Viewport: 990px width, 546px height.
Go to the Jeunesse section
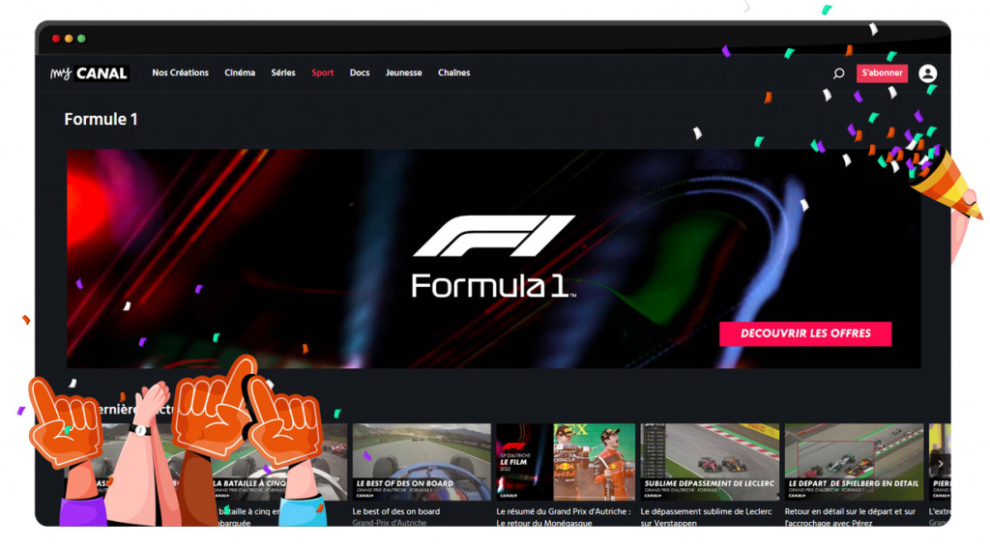click(403, 72)
